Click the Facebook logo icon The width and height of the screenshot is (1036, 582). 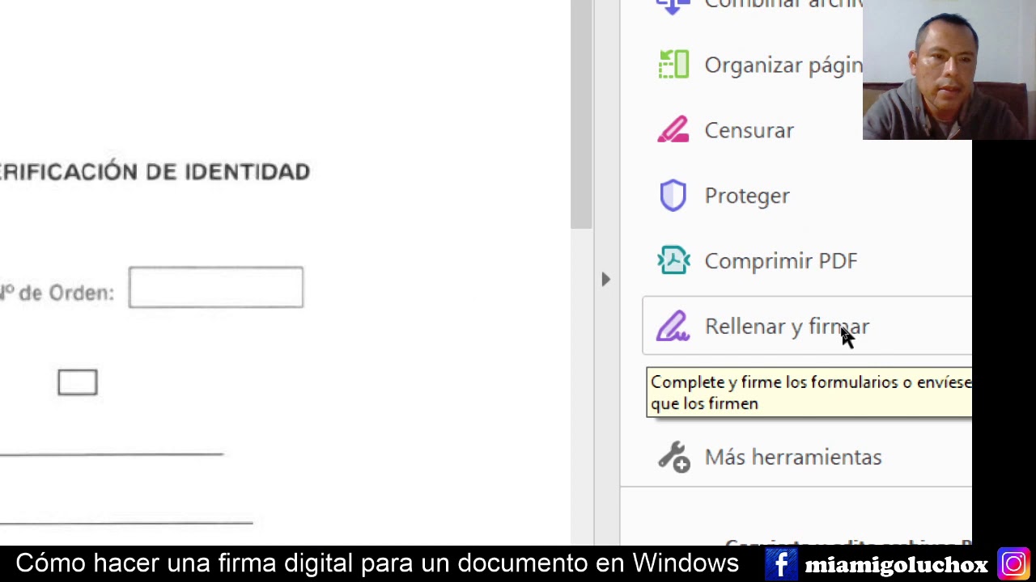point(781,564)
